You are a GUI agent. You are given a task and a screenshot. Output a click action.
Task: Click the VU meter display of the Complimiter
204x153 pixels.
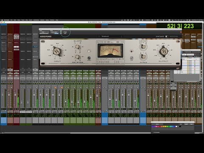pos(110,51)
